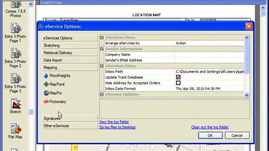Click the Location Map window control icon

(x=37, y=3)
